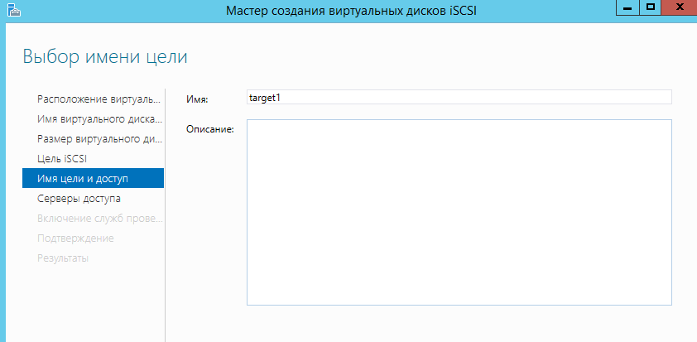Click the disabled 'Включение служб прове...' step
Screen dimensions: 697x342
coord(99,219)
